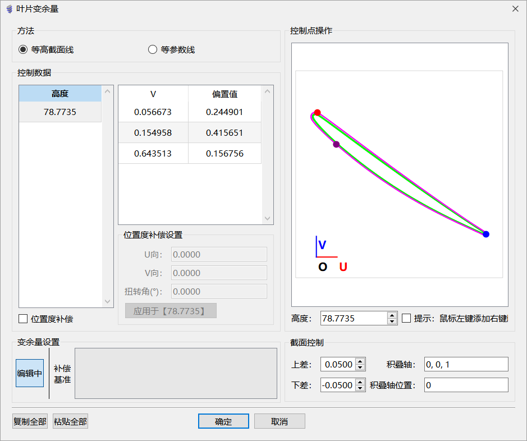
Task: Click the red control point on blade
Action: click(317, 113)
